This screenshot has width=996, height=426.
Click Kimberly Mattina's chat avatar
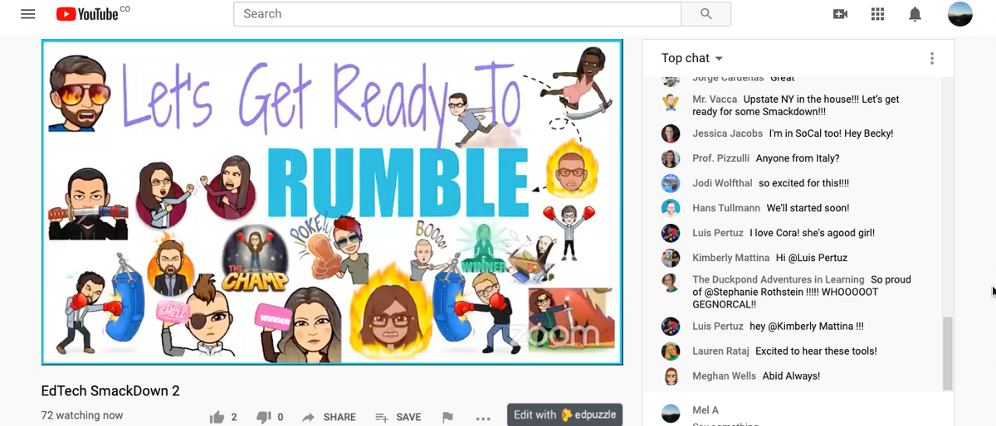pyautogui.click(x=671, y=258)
